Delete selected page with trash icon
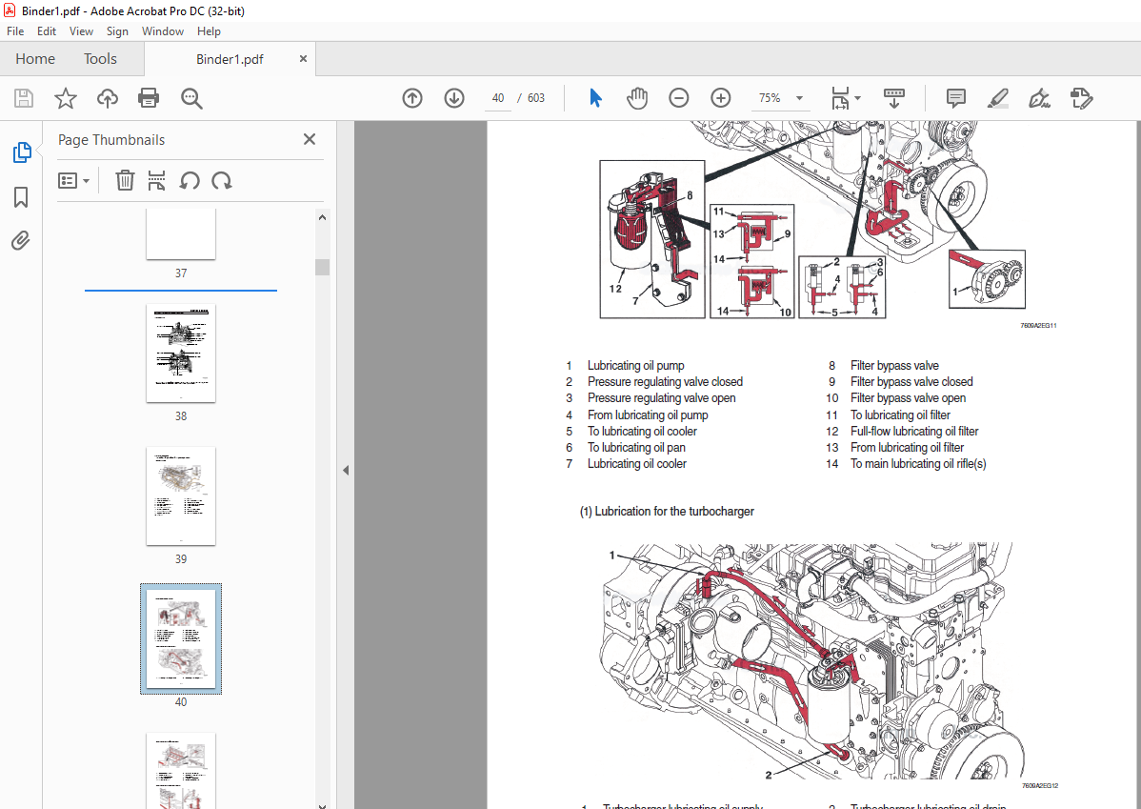The height and width of the screenshot is (809, 1141). pyautogui.click(x=125, y=181)
